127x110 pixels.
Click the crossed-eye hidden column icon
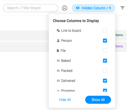point(78,8)
